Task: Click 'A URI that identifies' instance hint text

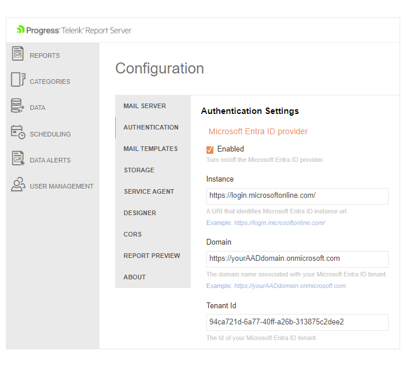Action: point(277,211)
